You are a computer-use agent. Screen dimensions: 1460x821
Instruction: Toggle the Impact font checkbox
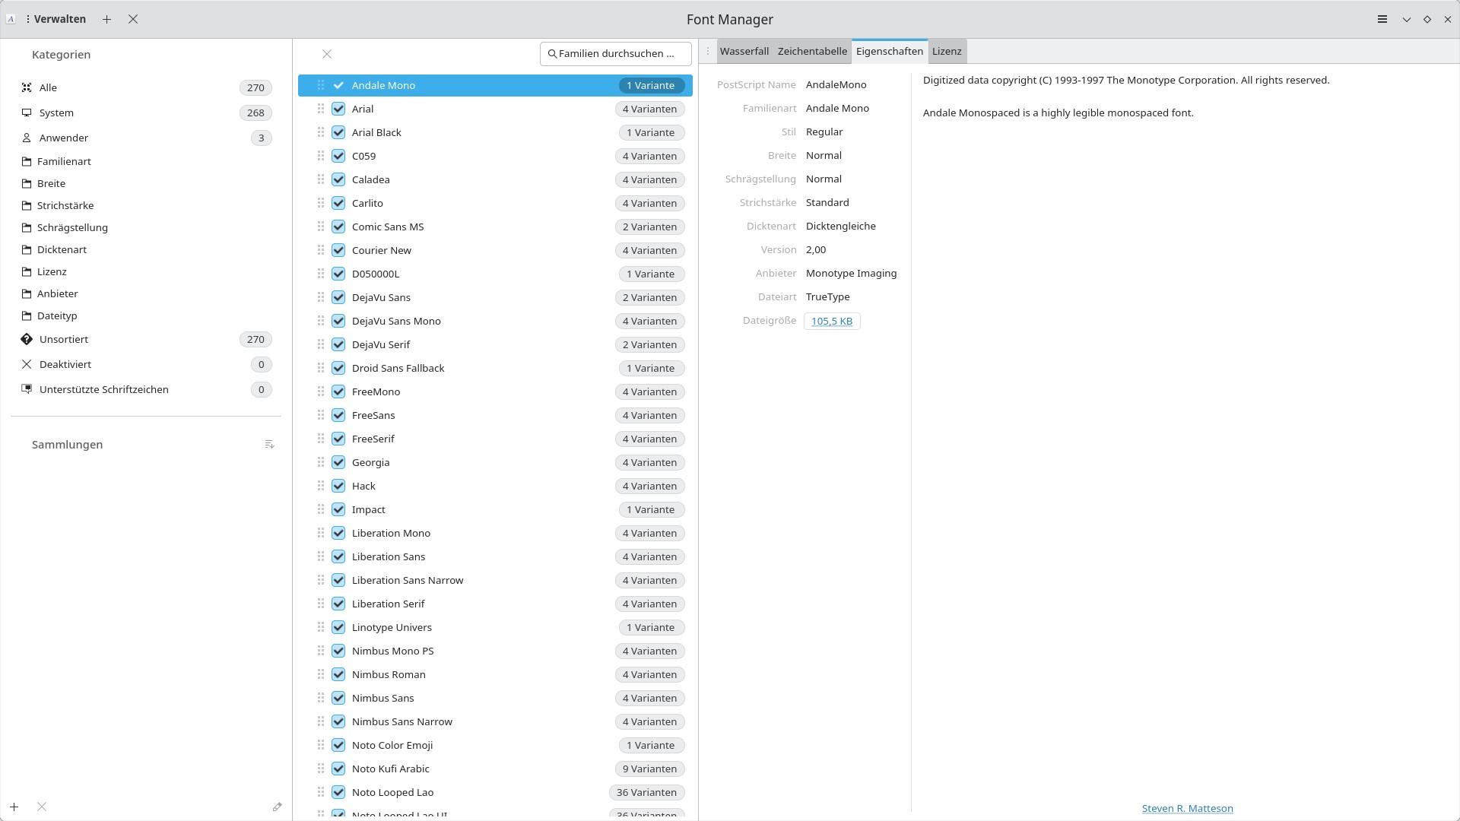pos(338,509)
